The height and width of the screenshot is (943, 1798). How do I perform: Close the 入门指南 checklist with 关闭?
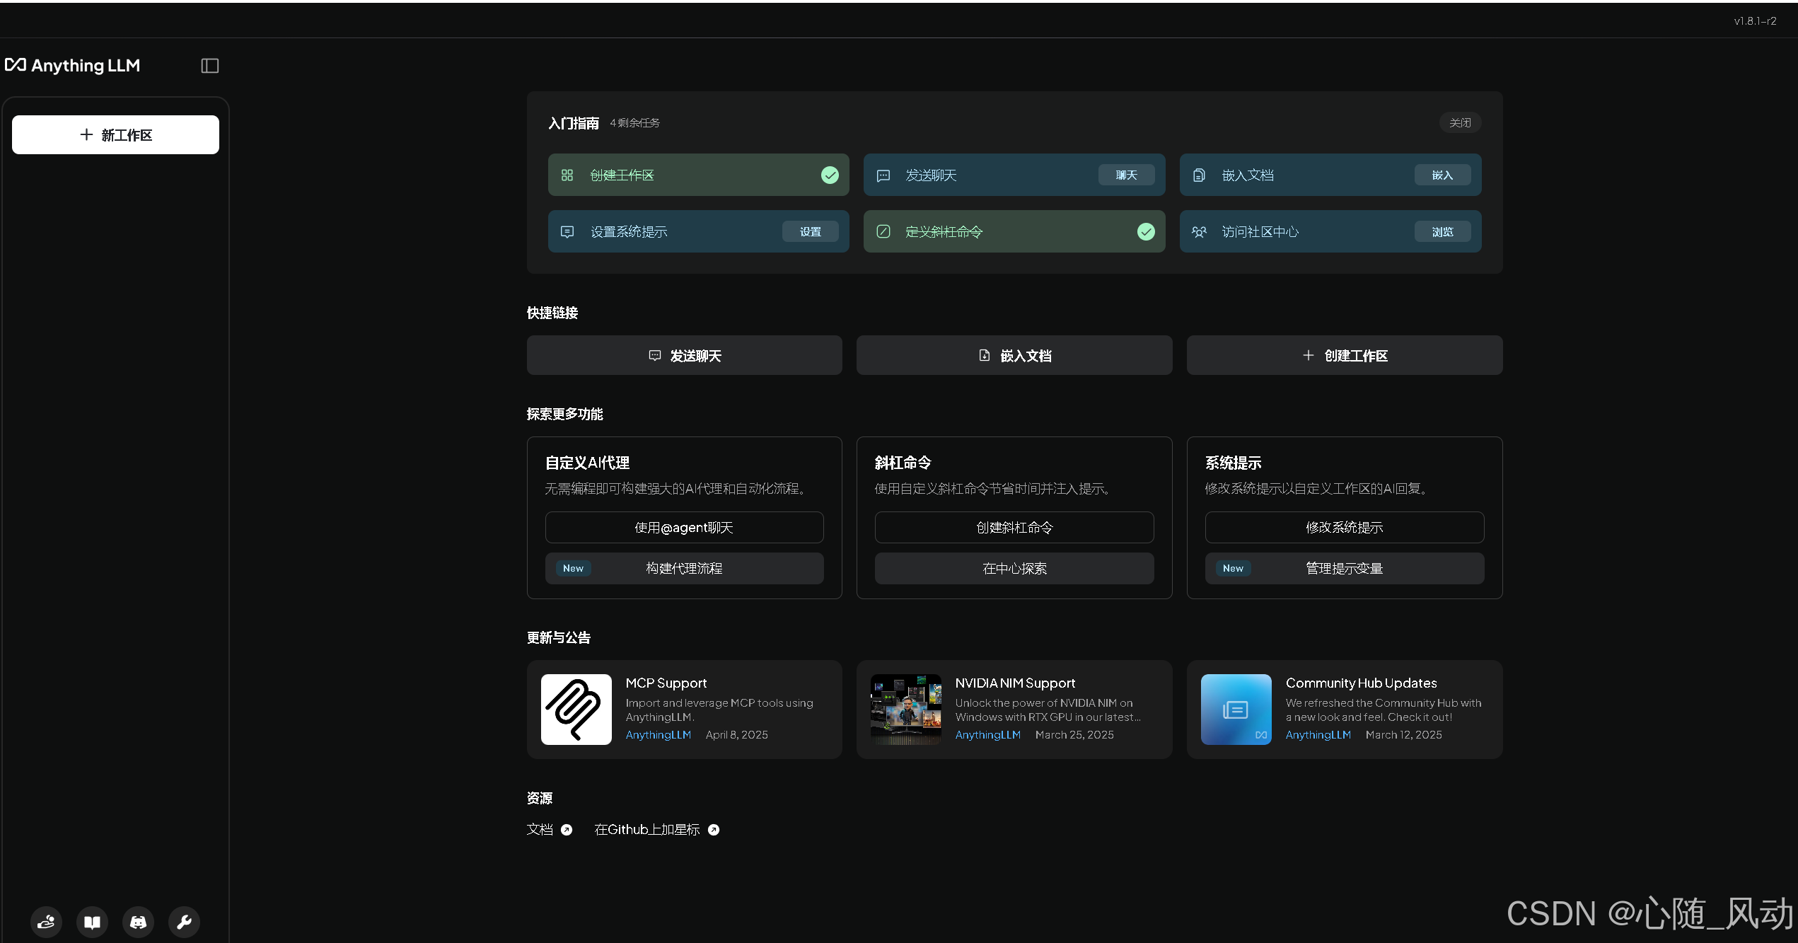(x=1459, y=123)
